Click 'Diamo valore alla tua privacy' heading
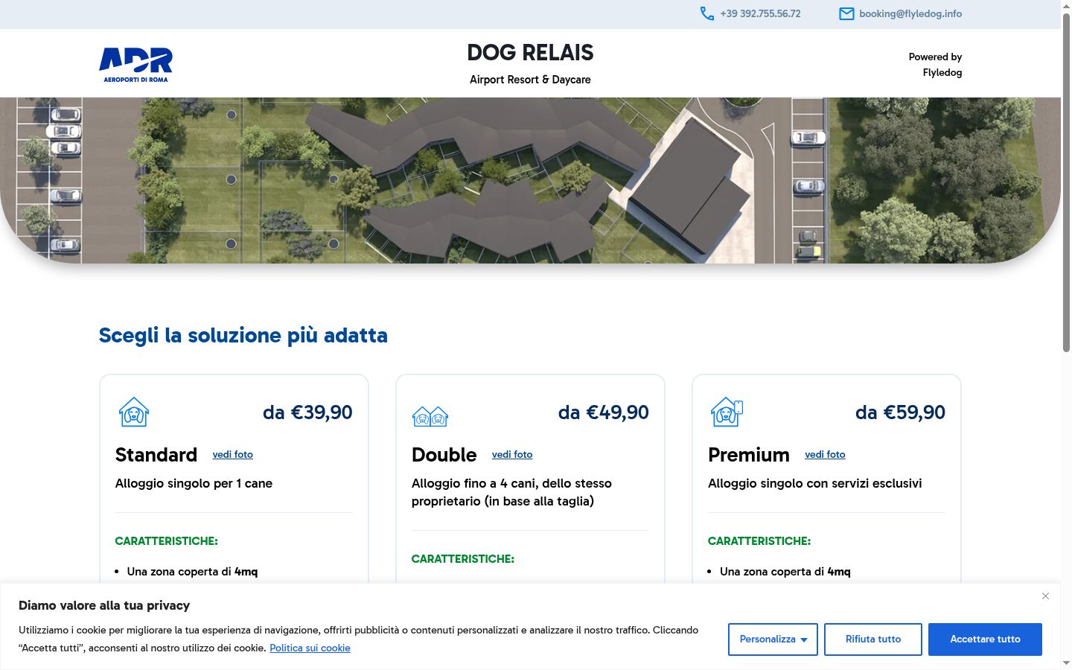The width and height of the screenshot is (1072, 670). pyautogui.click(x=104, y=605)
